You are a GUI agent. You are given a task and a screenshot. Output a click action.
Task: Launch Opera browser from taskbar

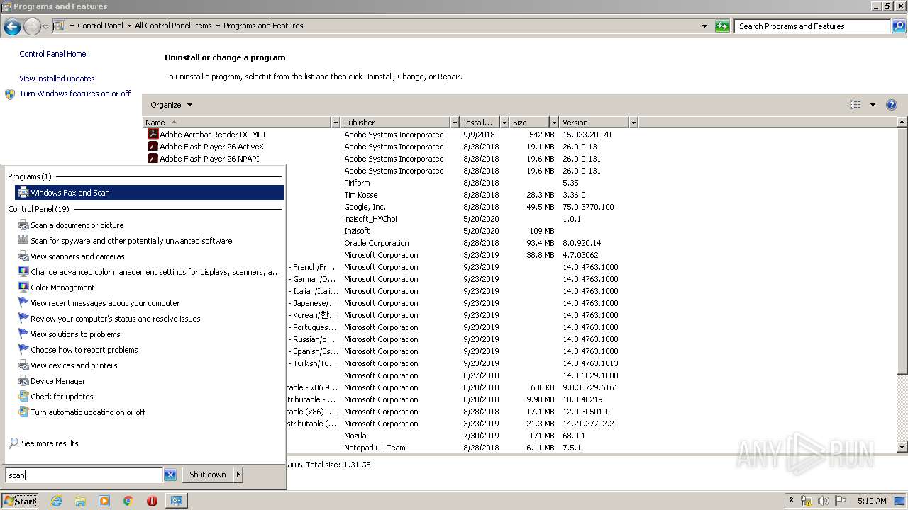coord(152,501)
